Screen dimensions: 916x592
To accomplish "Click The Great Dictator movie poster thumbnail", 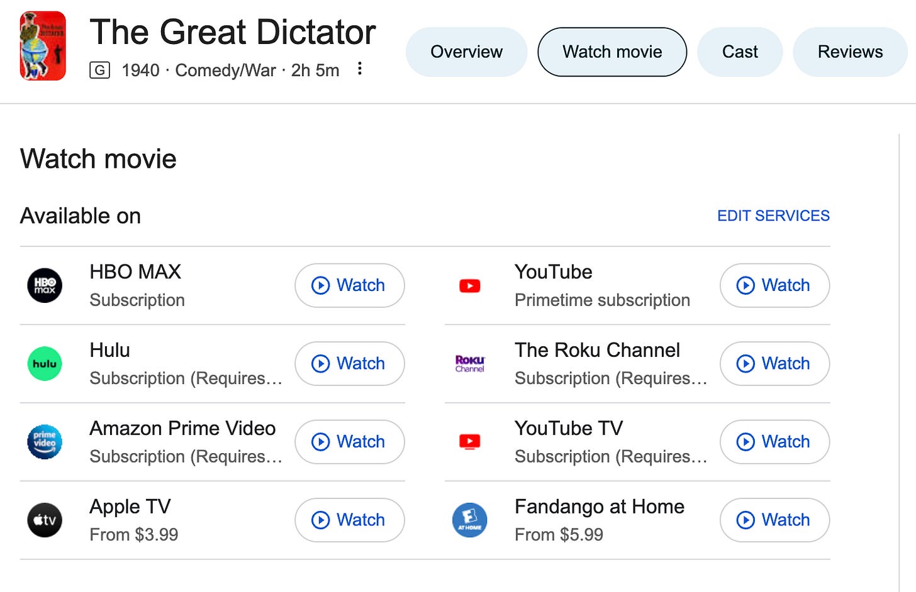I will click(x=43, y=46).
